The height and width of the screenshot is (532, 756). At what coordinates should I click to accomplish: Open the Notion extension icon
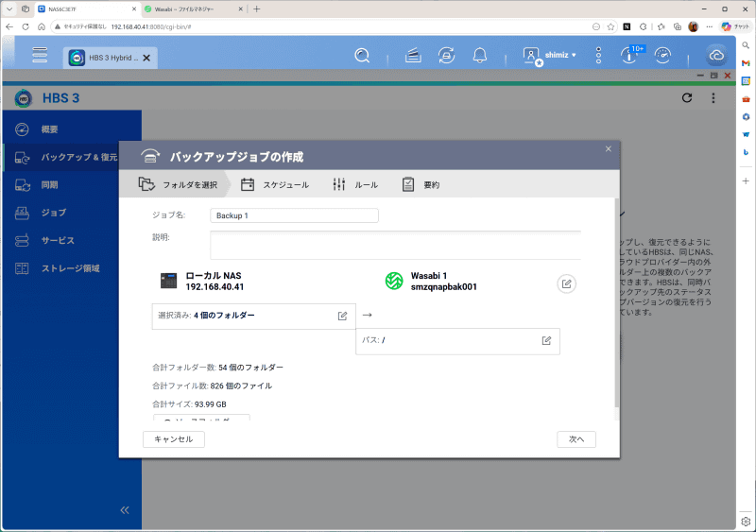(x=627, y=27)
